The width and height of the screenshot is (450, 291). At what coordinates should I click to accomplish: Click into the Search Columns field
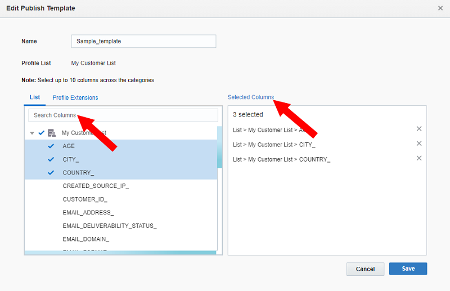pyautogui.click(x=123, y=115)
